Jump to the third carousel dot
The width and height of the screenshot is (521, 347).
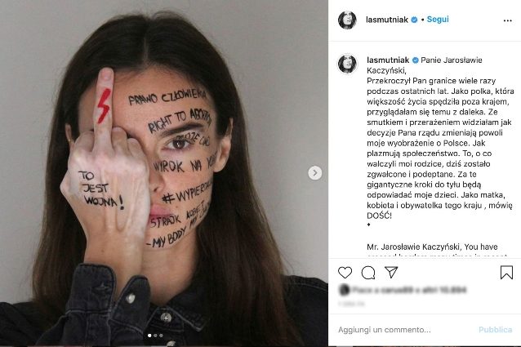click(161, 336)
